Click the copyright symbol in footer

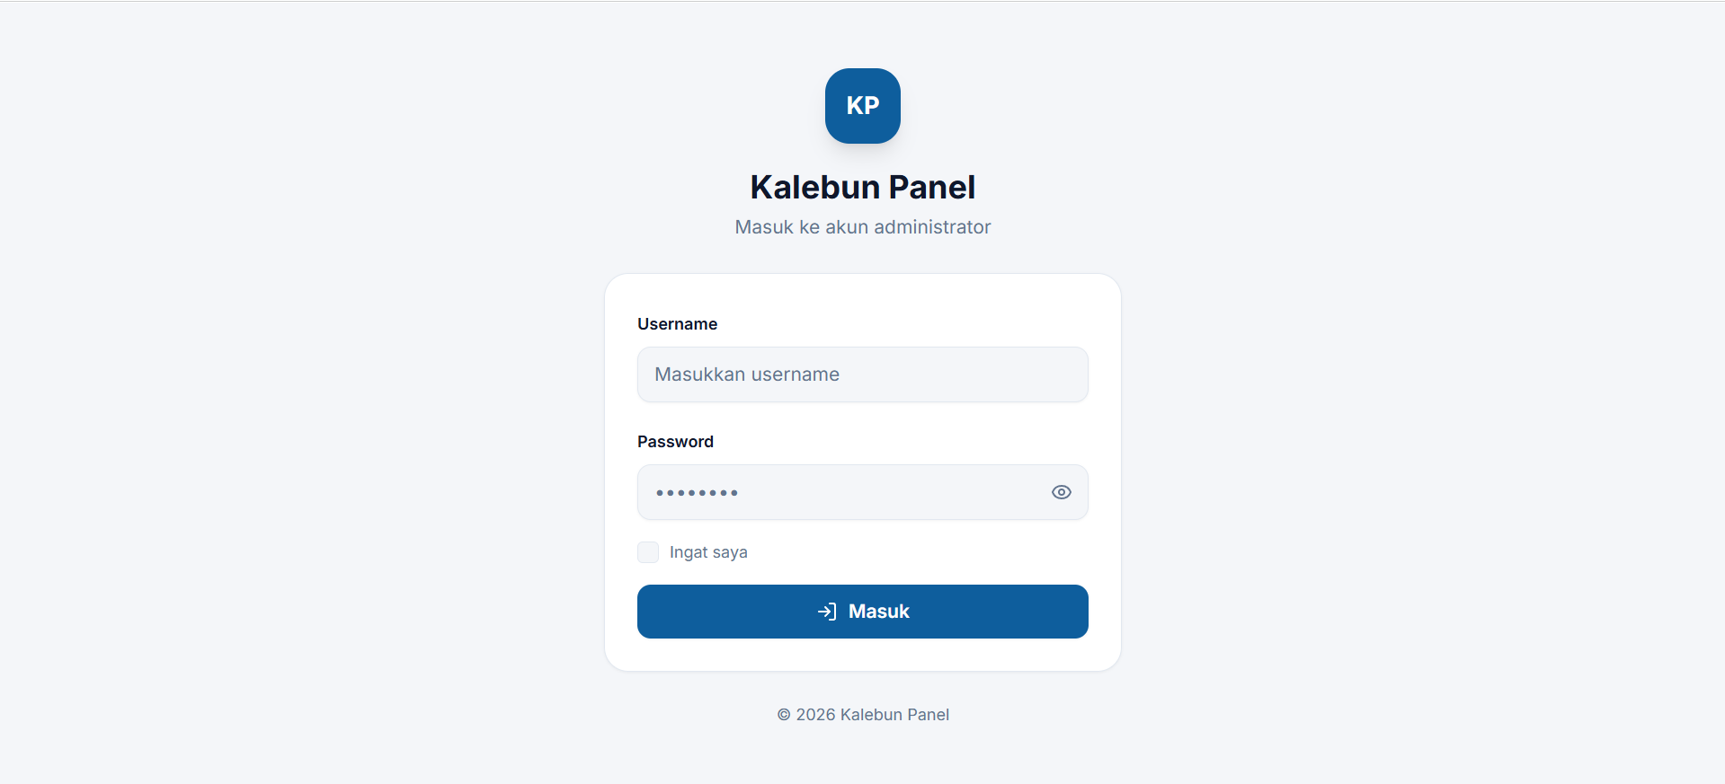point(784,715)
